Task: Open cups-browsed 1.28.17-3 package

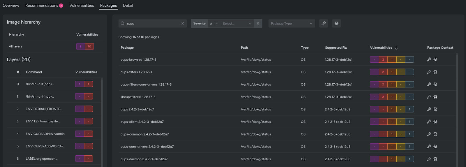Action: pos(138,59)
